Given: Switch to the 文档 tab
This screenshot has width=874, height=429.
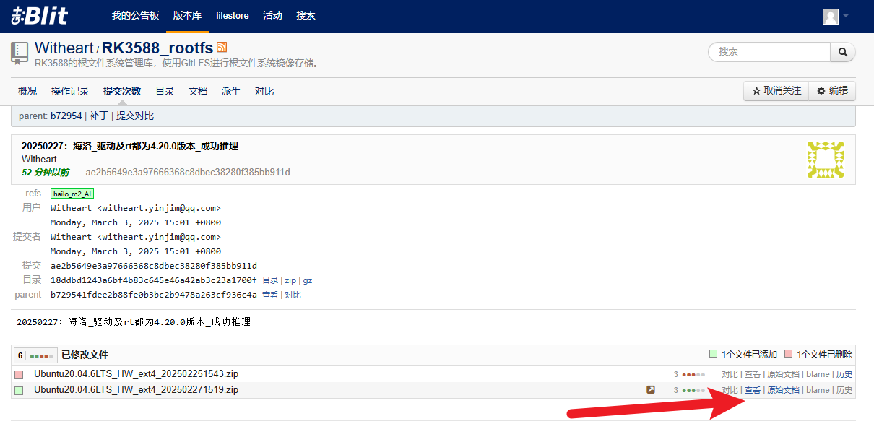Looking at the screenshot, I should [x=198, y=91].
